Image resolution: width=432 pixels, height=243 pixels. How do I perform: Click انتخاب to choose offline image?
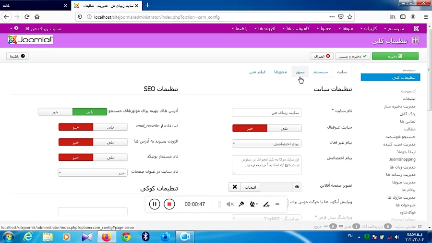tap(251, 187)
